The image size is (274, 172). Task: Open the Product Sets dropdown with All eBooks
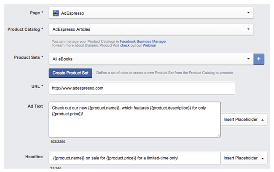coord(151,59)
